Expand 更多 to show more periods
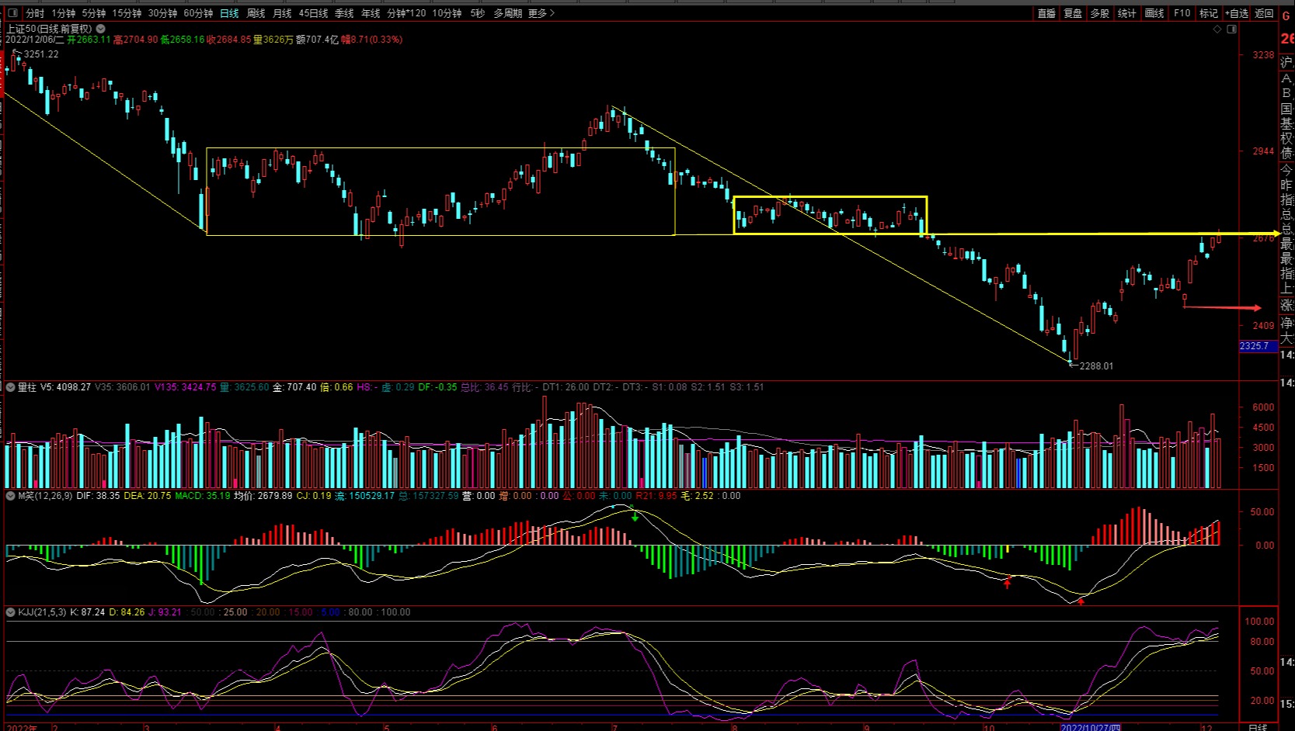Viewport: 1295px width, 731px height. pos(541,13)
